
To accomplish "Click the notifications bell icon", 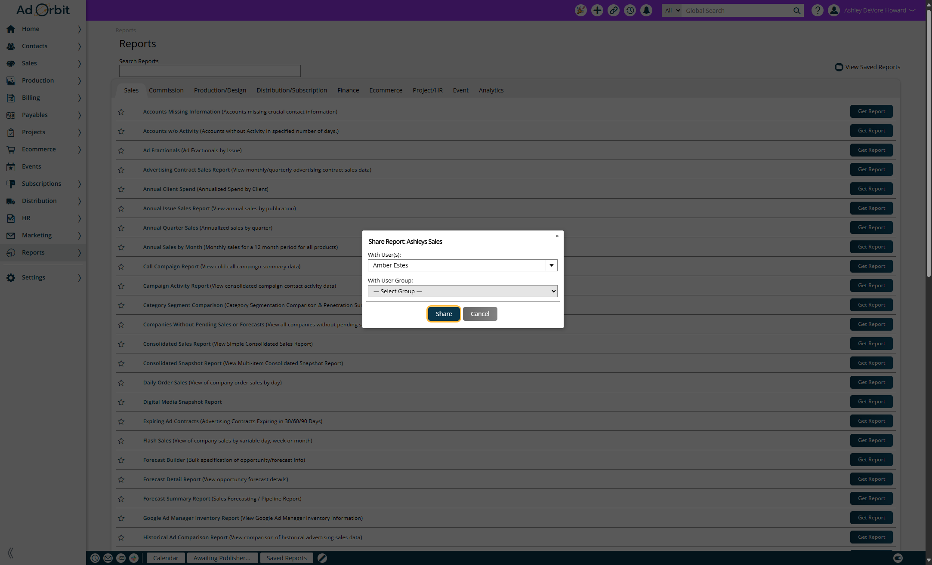I will [646, 10].
